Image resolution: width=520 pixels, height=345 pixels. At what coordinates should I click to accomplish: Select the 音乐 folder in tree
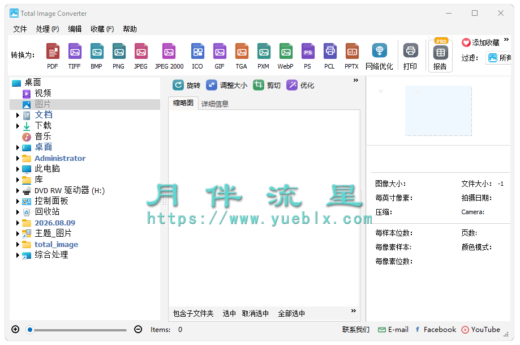[x=43, y=137]
